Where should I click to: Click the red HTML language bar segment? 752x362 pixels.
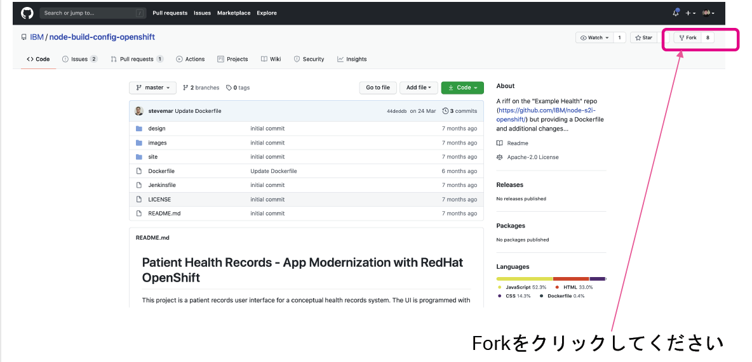pos(571,279)
